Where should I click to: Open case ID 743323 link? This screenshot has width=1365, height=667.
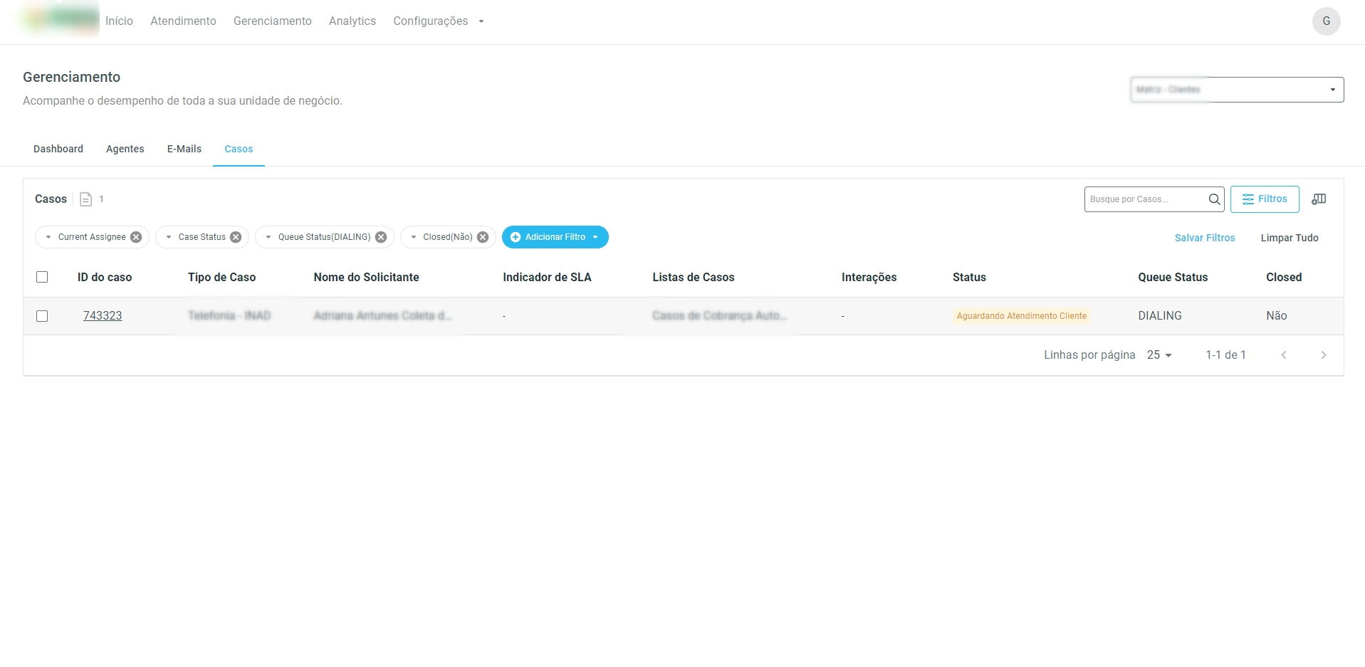point(103,316)
